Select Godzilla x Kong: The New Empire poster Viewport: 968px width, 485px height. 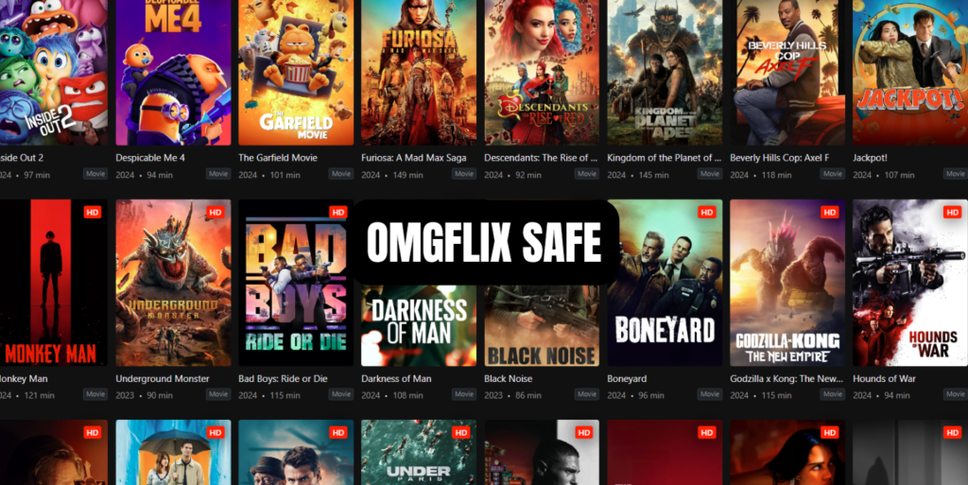click(787, 283)
